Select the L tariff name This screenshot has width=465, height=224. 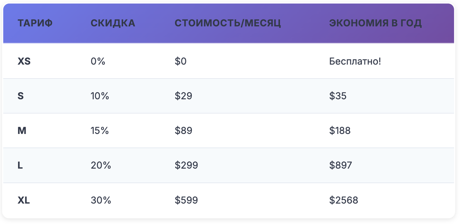pyautogui.click(x=20, y=166)
